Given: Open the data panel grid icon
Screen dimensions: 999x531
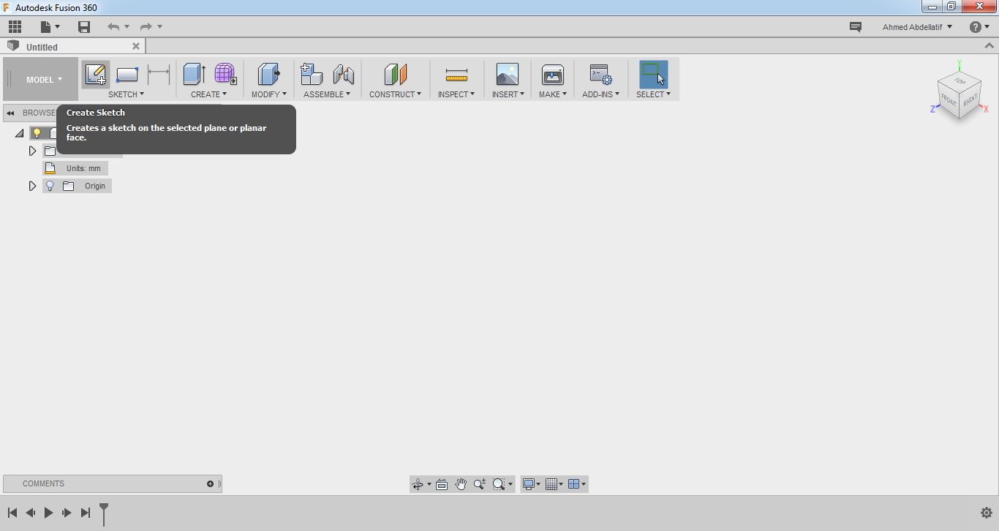Looking at the screenshot, I should point(15,27).
